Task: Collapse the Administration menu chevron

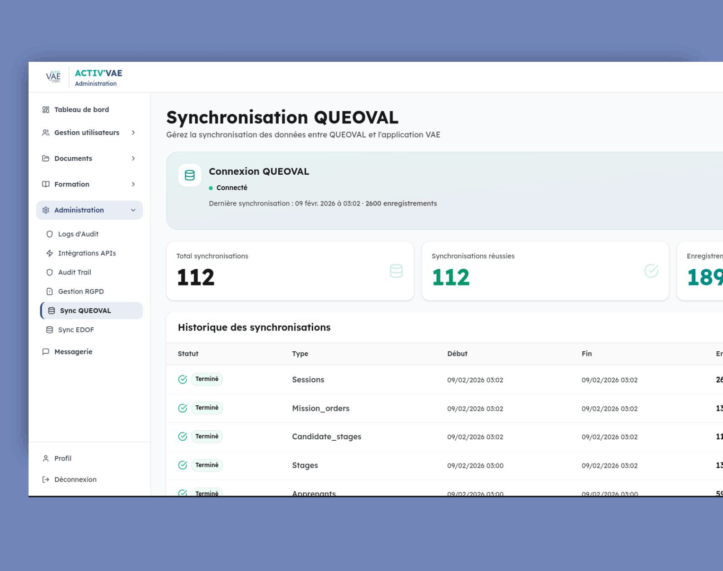Action: 133,210
